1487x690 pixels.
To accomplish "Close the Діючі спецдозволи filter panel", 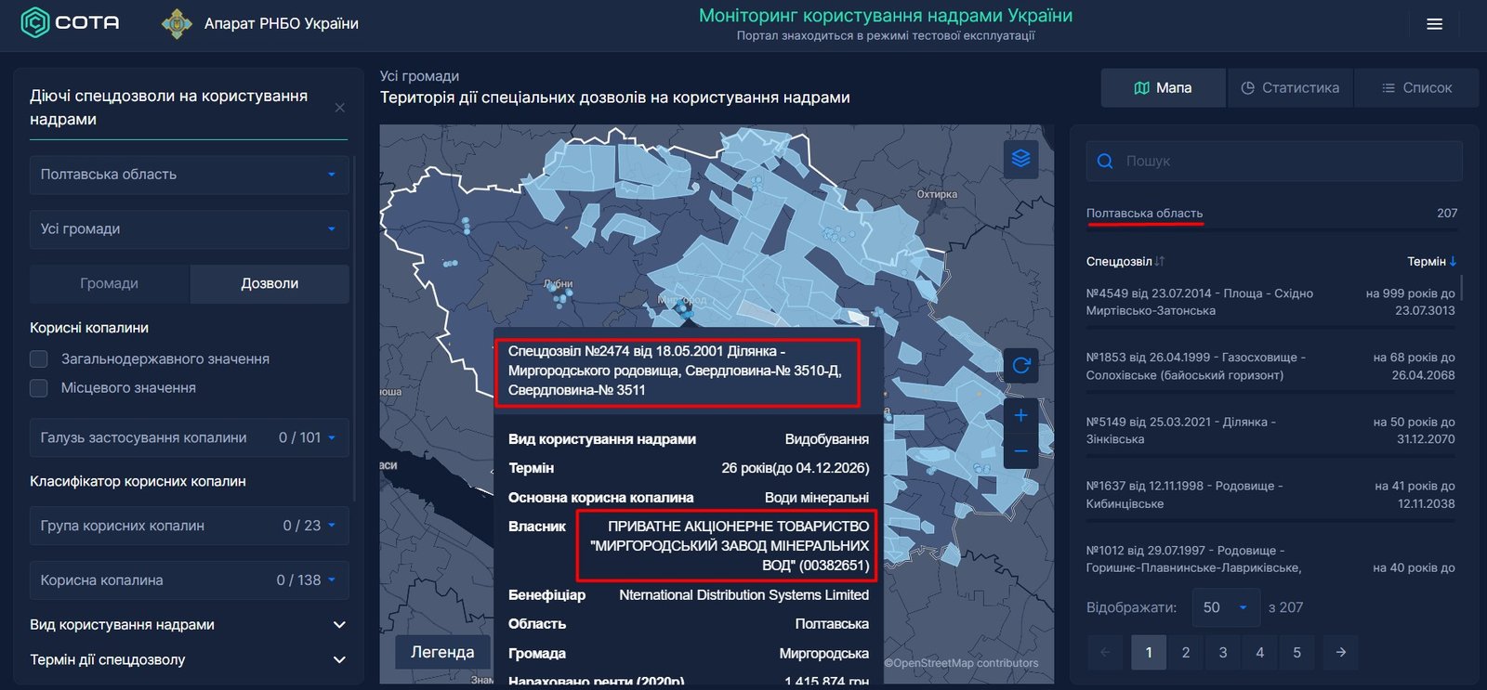I will (x=340, y=108).
